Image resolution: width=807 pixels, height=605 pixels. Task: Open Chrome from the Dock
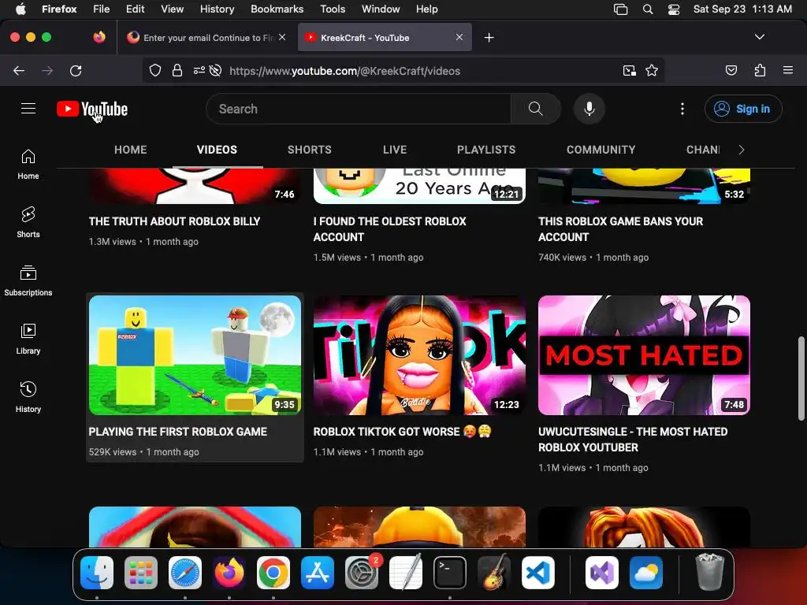coord(273,573)
